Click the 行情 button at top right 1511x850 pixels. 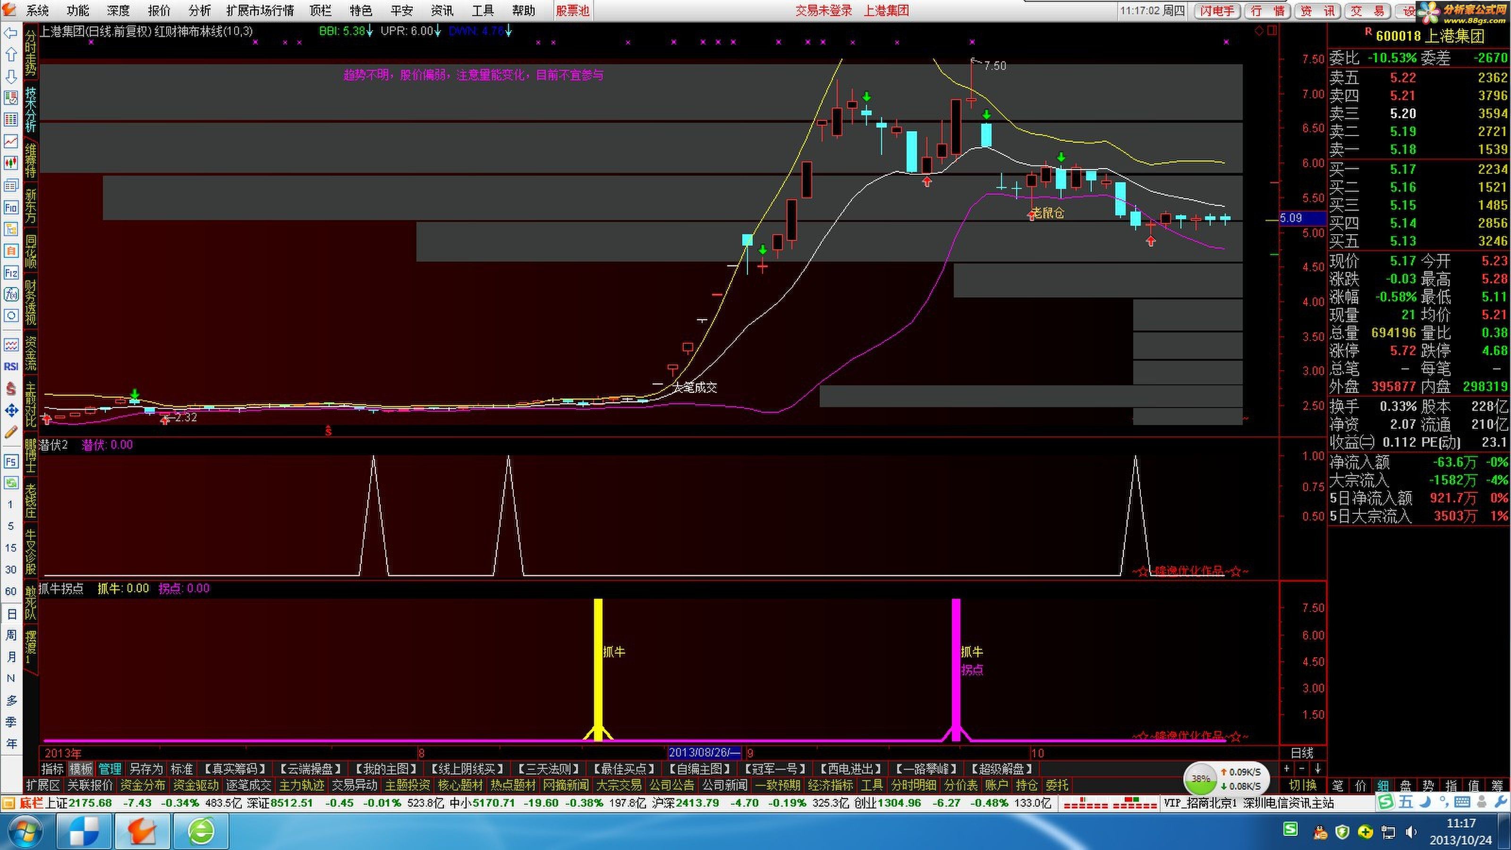coord(1267,11)
